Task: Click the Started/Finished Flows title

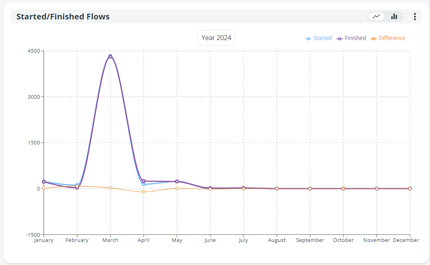Action: 63,17
